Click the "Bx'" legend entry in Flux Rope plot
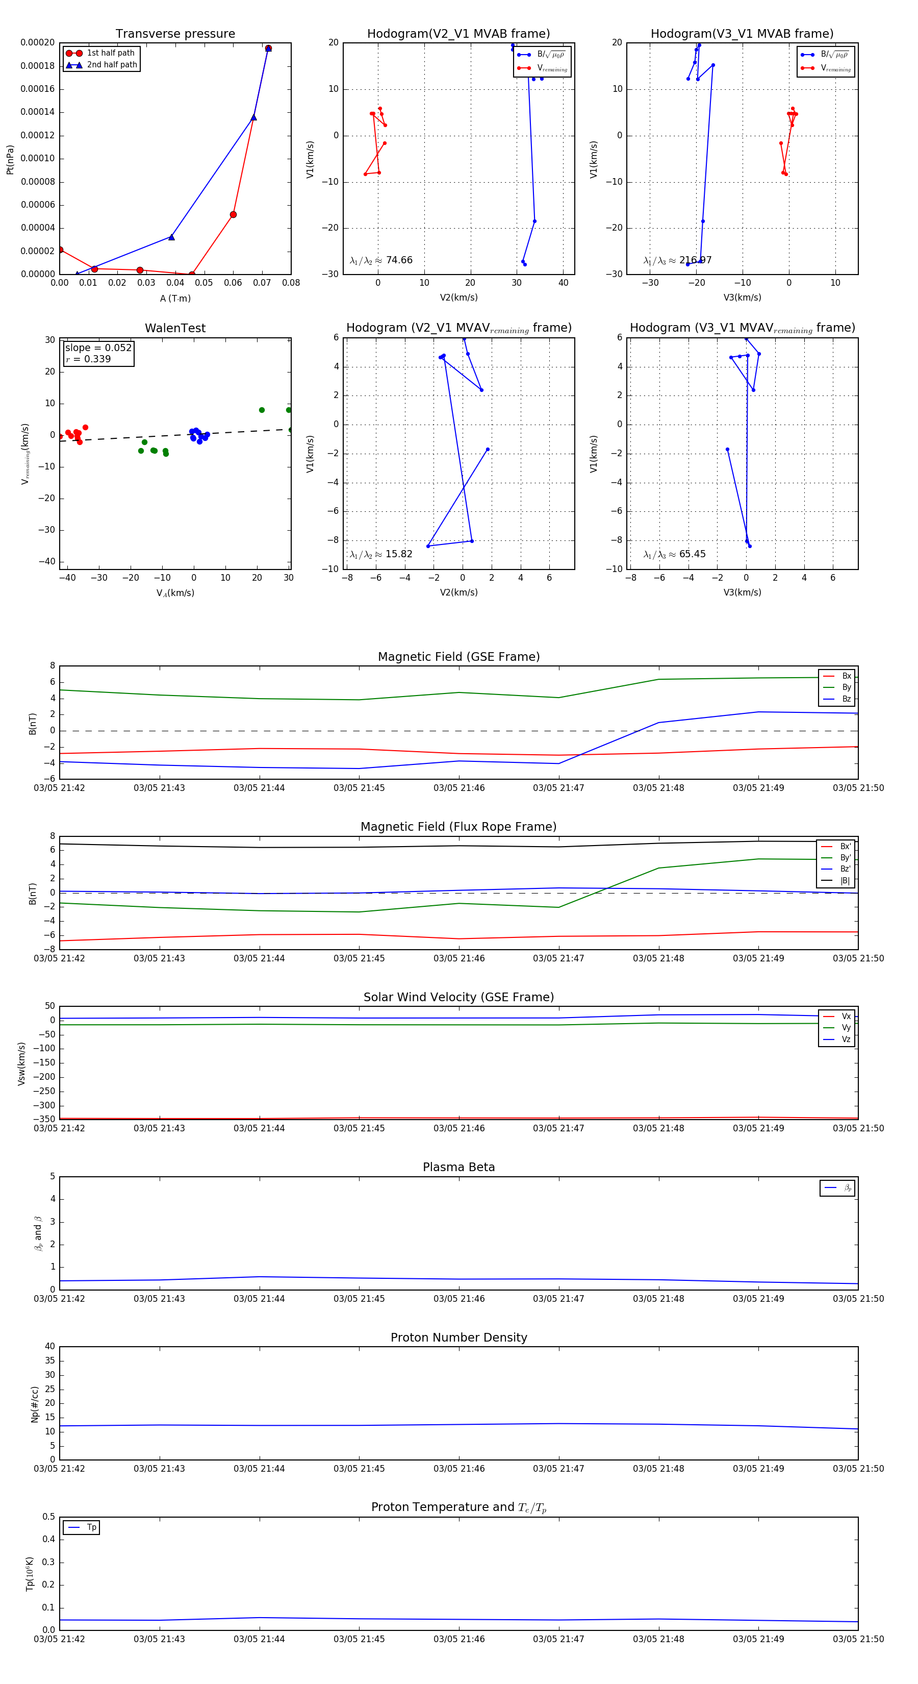The width and height of the screenshot is (918, 1684). click(x=836, y=847)
